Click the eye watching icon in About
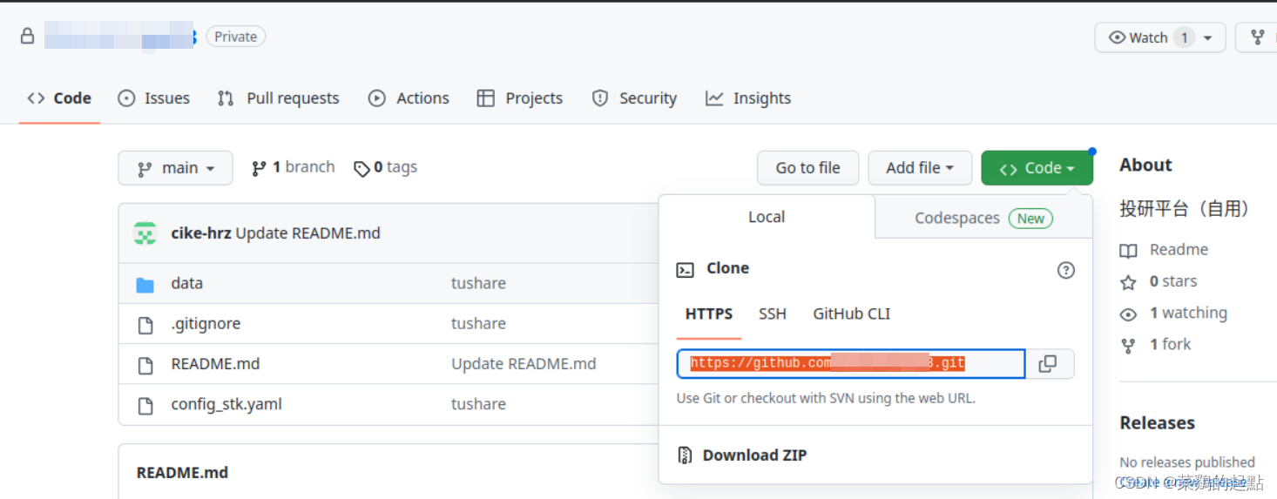Image resolution: width=1277 pixels, height=499 pixels. click(x=1128, y=314)
